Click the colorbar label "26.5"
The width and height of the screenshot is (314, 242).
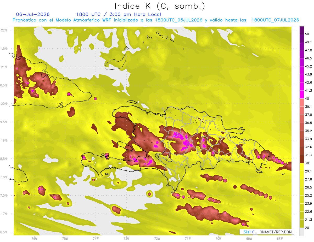click(x=309, y=187)
